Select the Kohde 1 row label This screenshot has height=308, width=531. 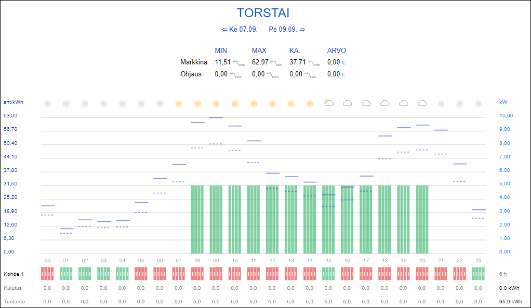click(14, 274)
